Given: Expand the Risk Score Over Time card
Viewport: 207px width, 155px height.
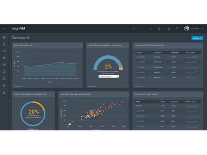Looking at the screenshot, I should [x=19, y=86].
